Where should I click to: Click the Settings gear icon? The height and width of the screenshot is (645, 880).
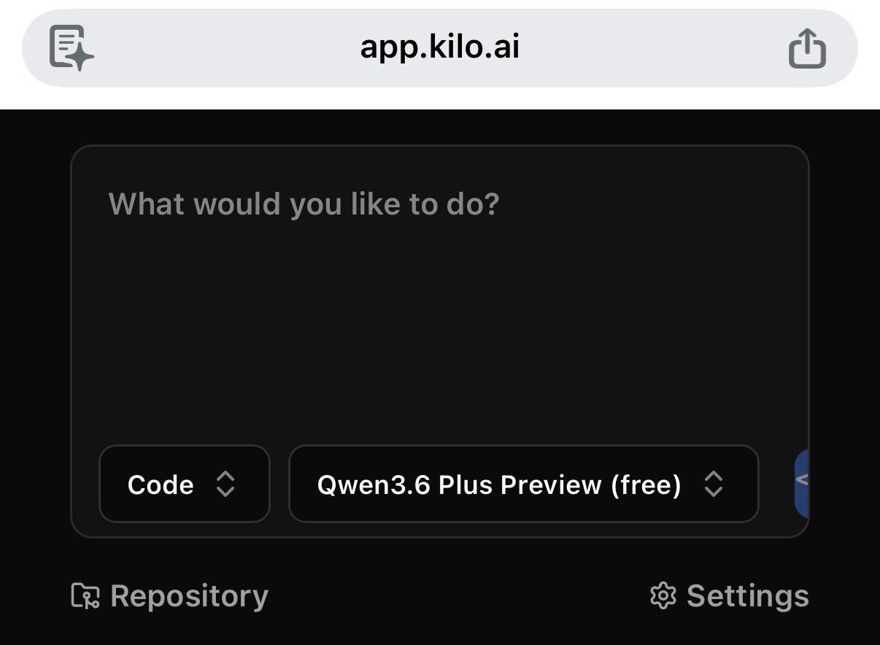[x=663, y=596]
